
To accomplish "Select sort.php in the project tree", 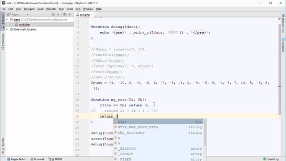I will coord(24,24).
